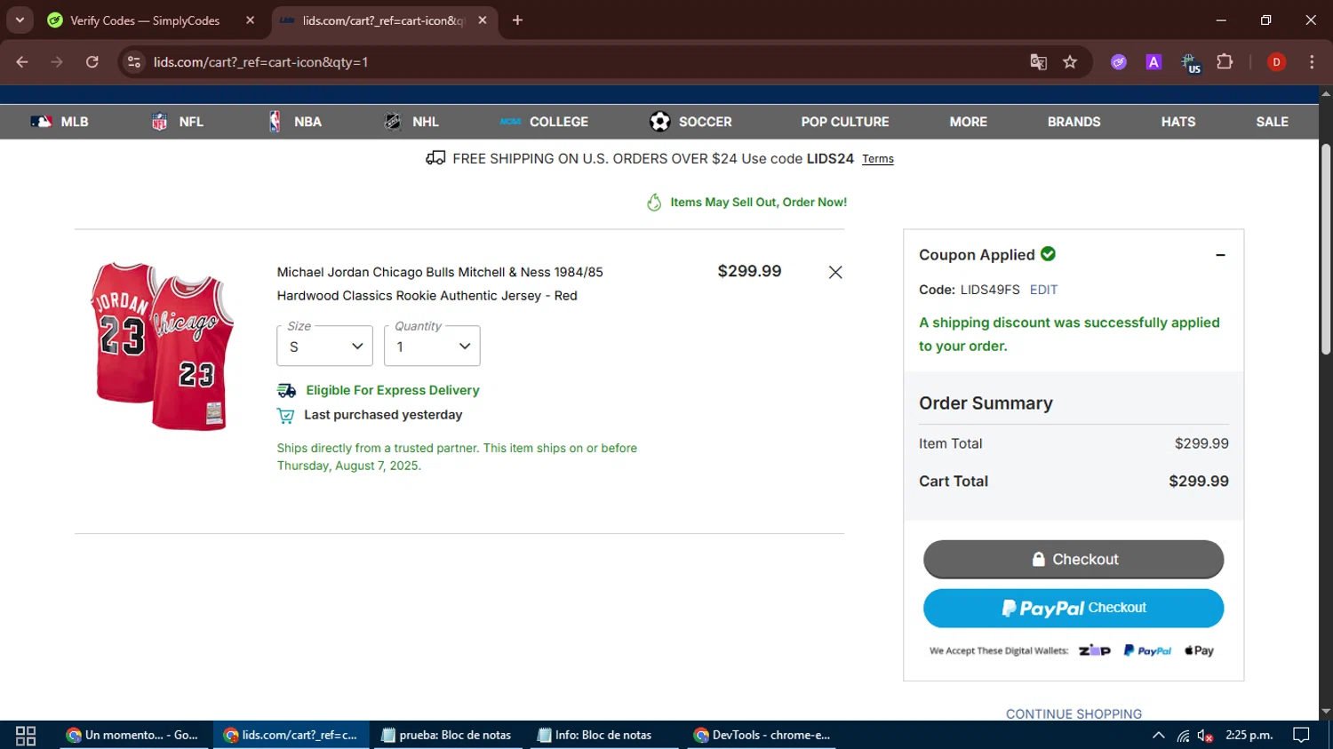The width and height of the screenshot is (1333, 749).
Task: Open network status icon in system tray
Action: click(1183, 735)
